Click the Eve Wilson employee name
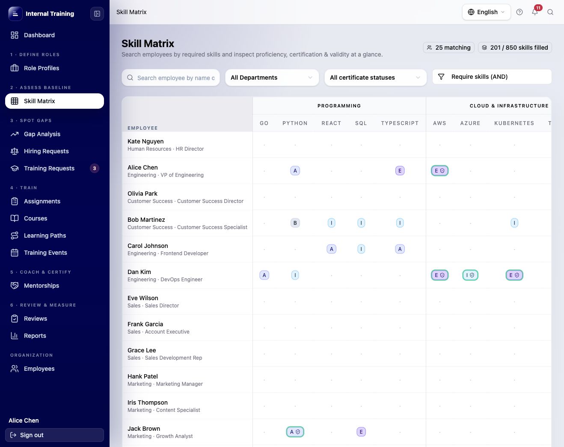This screenshot has width=564, height=447. pos(143,298)
